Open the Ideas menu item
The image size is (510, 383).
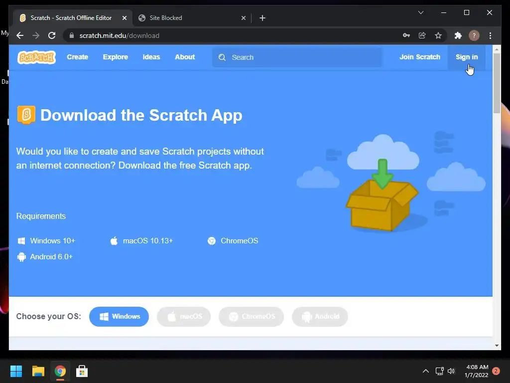point(151,57)
